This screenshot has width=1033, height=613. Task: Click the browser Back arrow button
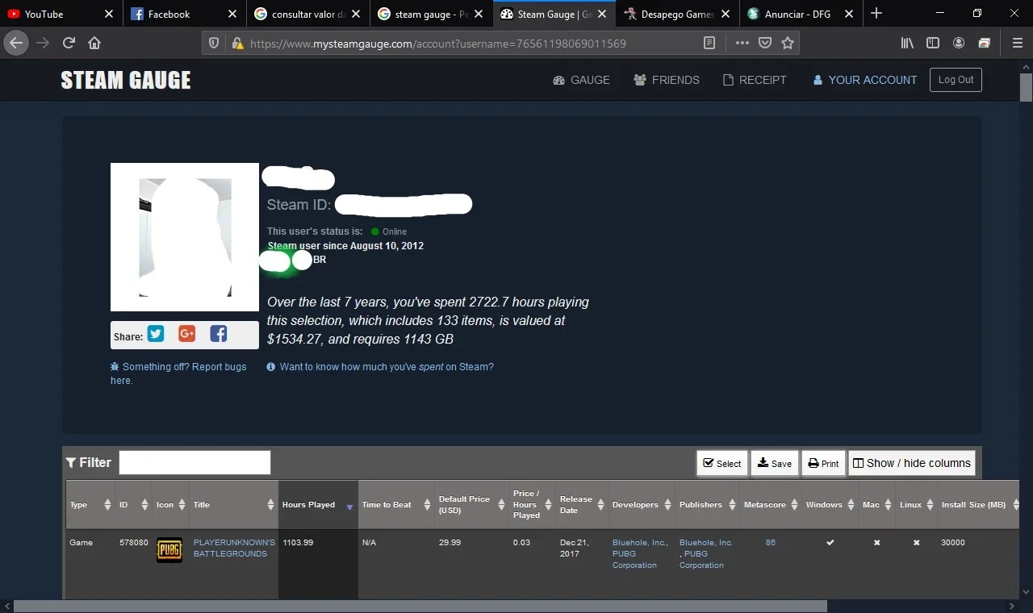[x=16, y=43]
